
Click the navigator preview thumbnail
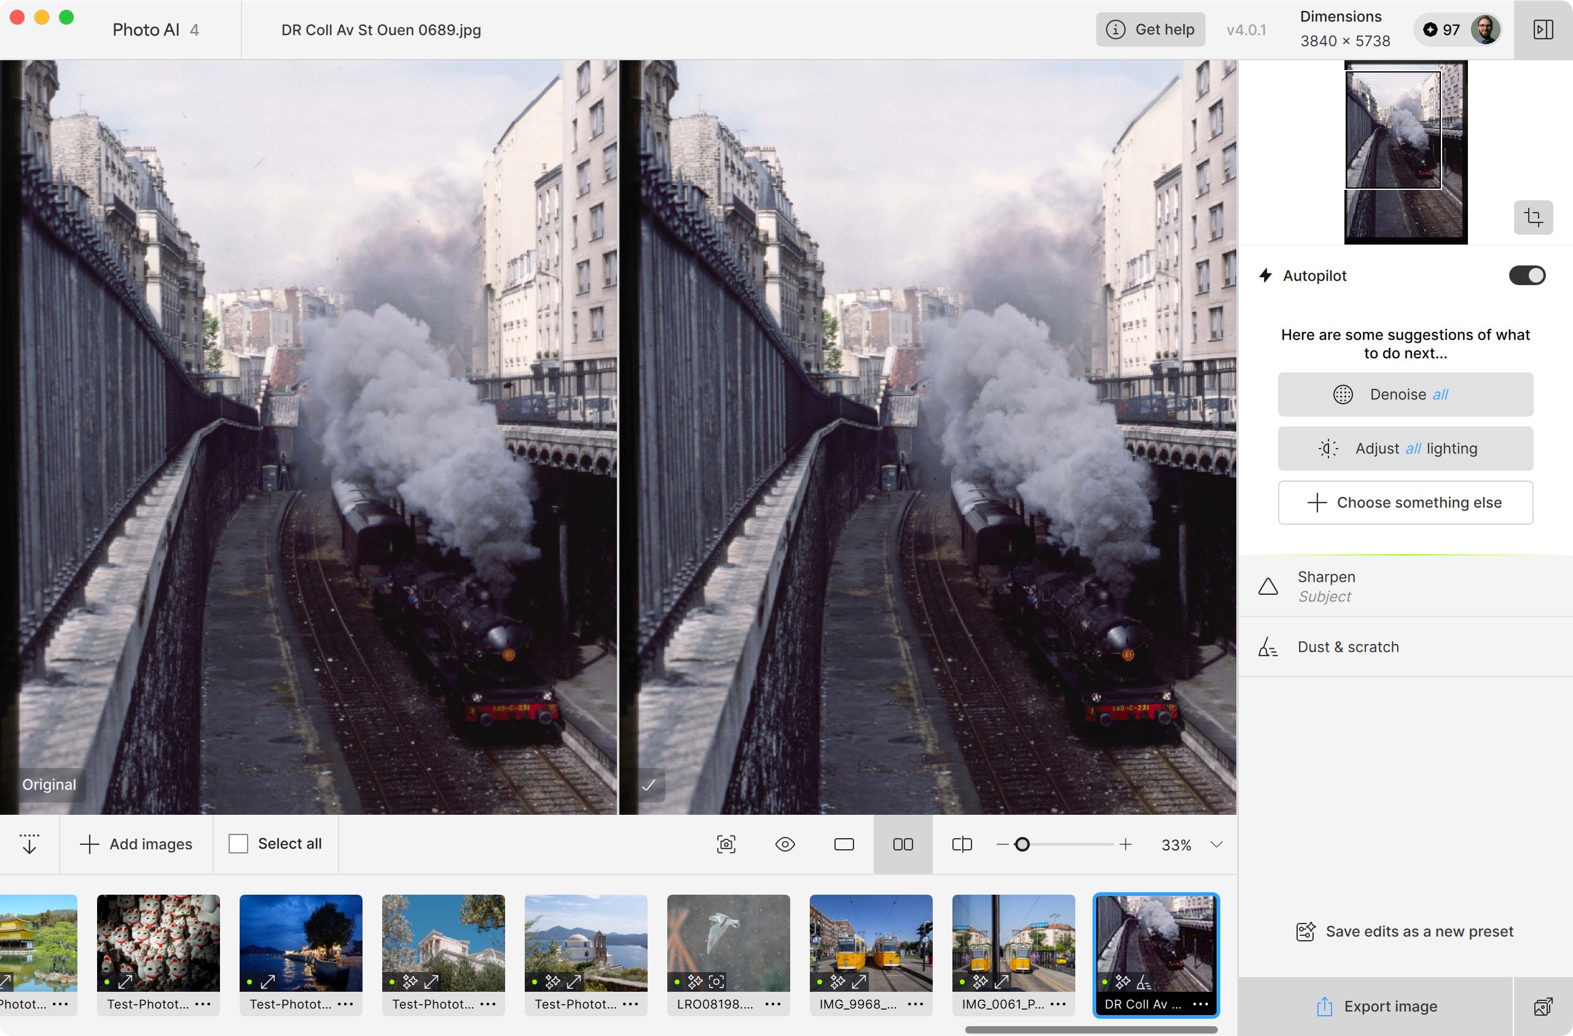tap(1406, 152)
